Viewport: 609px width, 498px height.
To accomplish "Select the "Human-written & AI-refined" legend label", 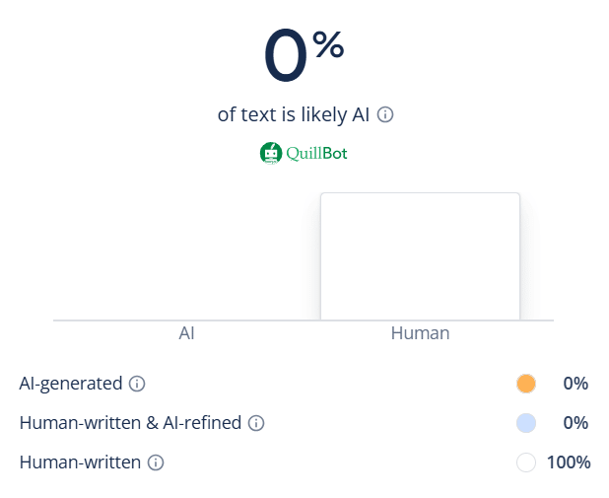I will [x=130, y=423].
